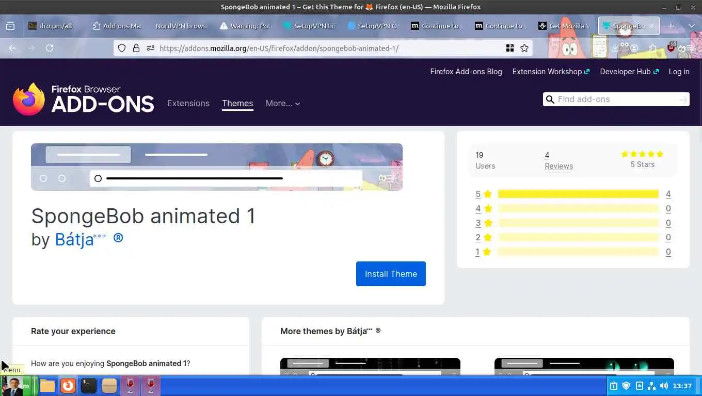Open the site permissions icon in the URL bar
The height and width of the screenshot is (396, 702).
(151, 48)
